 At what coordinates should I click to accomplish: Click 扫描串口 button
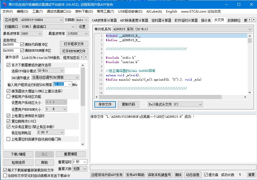11,27
